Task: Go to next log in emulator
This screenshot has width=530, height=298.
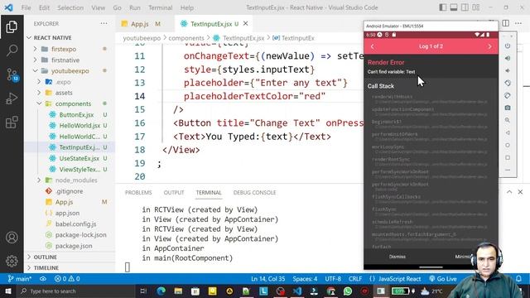Action: coord(489,46)
